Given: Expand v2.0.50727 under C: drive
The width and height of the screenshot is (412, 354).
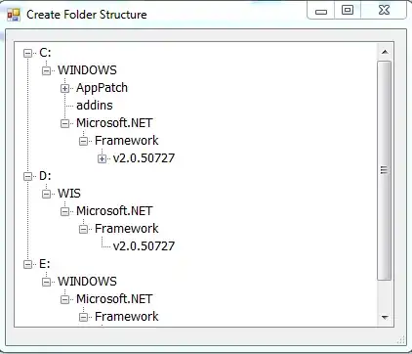Looking at the screenshot, I should (x=103, y=158).
